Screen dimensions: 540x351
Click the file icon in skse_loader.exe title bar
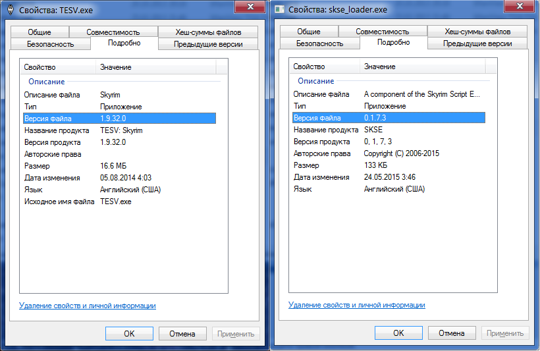(x=279, y=9)
